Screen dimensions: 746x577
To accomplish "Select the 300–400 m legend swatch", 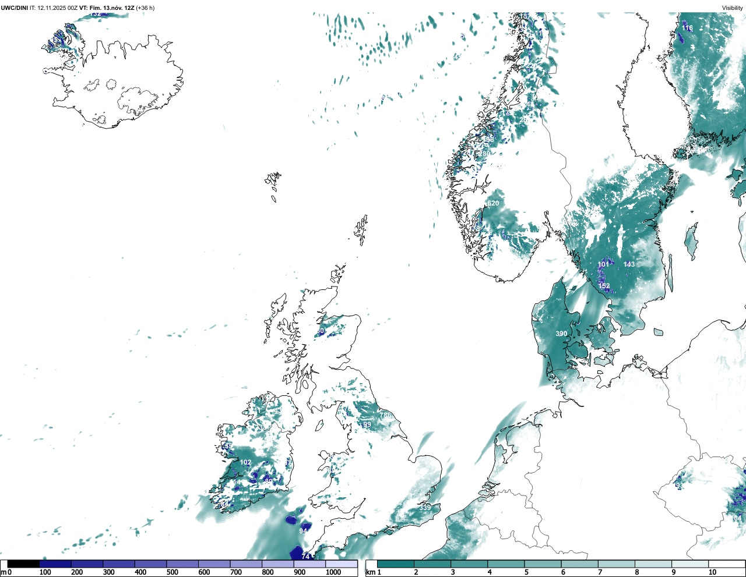I will pyautogui.click(x=119, y=564).
